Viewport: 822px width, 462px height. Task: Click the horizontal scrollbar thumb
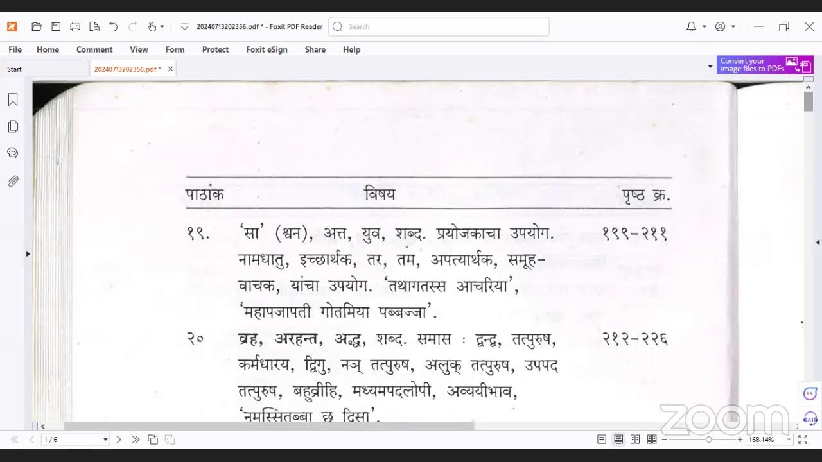268,426
